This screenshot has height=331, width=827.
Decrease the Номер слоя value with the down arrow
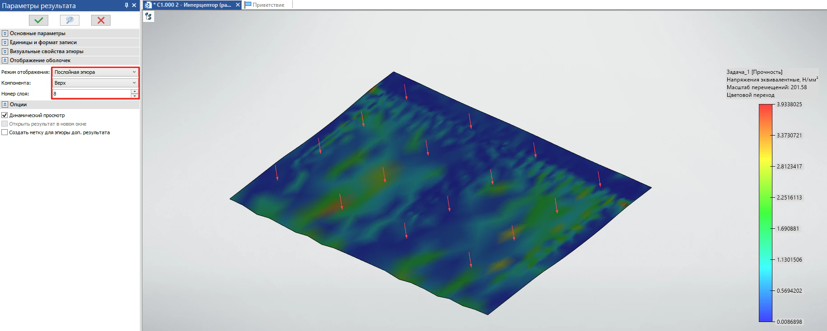pyautogui.click(x=134, y=96)
